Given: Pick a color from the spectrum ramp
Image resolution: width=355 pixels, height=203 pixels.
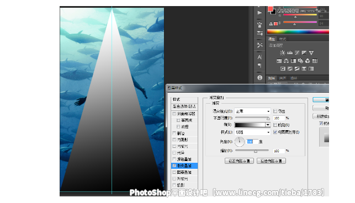Looking at the screenshot, I should point(298,31).
